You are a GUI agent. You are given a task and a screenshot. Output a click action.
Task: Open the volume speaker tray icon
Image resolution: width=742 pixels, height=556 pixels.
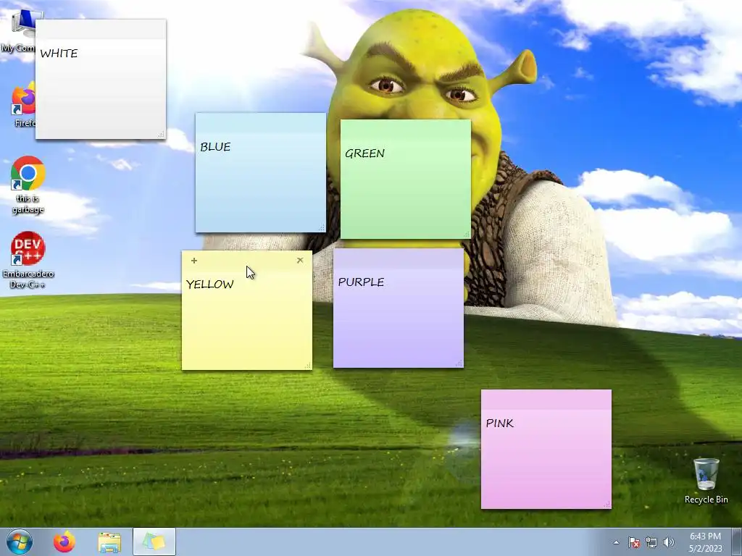tap(669, 542)
